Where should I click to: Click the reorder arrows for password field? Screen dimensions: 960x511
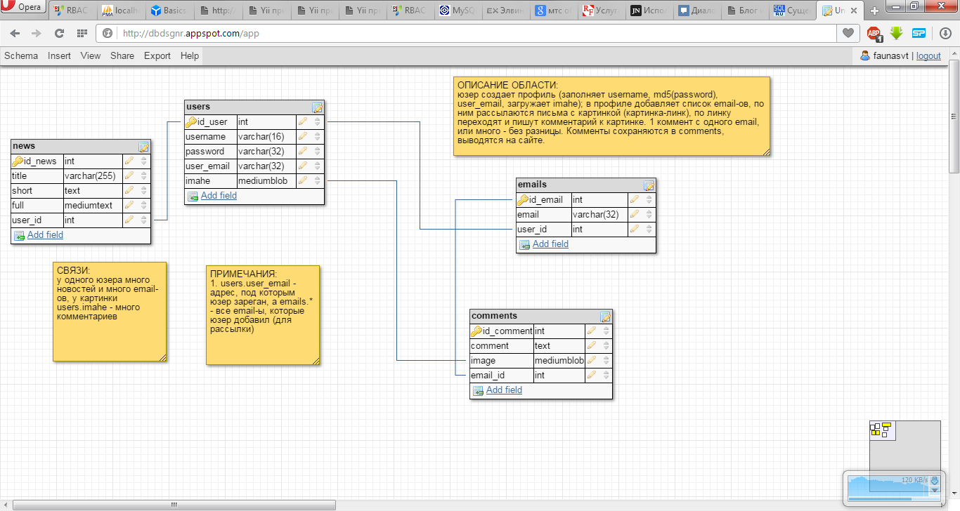tap(318, 152)
